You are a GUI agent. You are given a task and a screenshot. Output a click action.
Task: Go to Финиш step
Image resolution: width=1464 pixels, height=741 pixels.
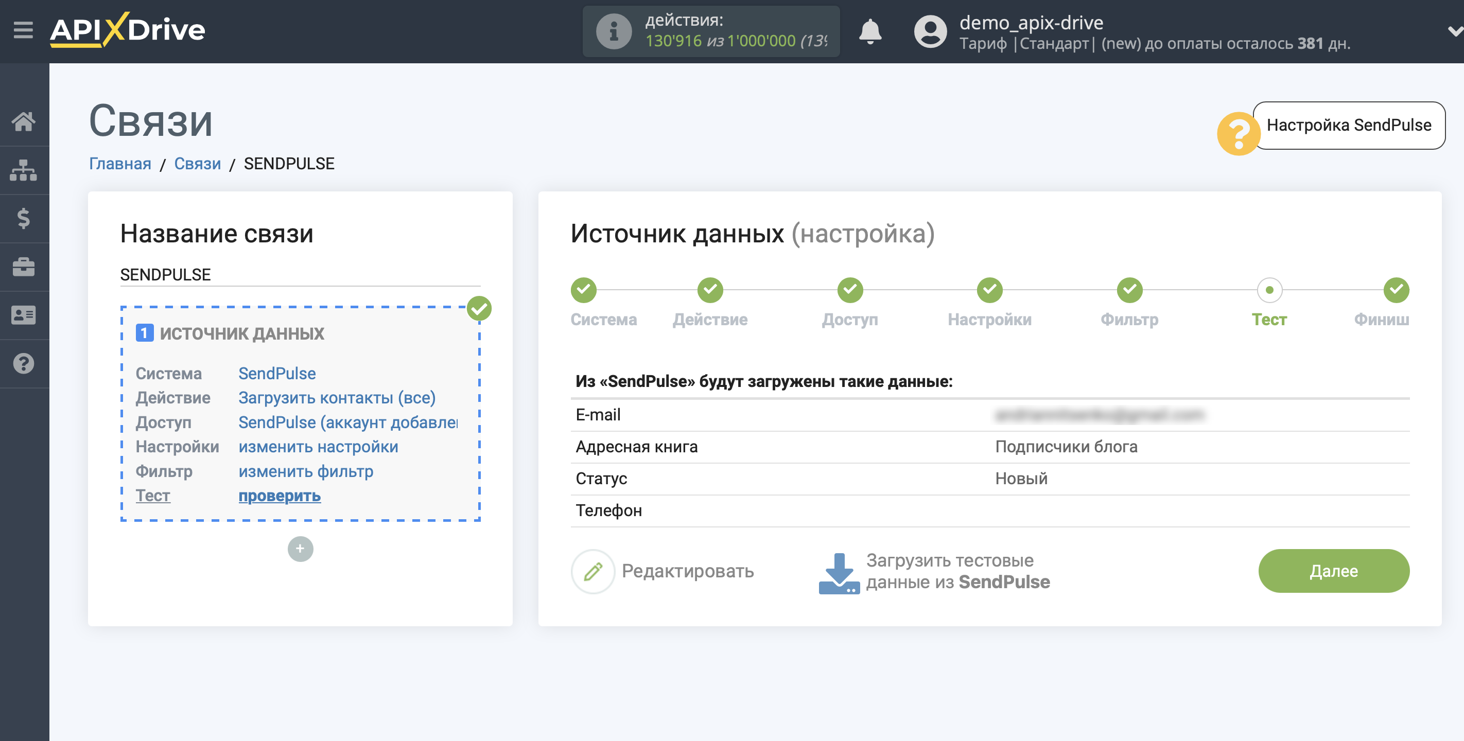click(x=1382, y=320)
